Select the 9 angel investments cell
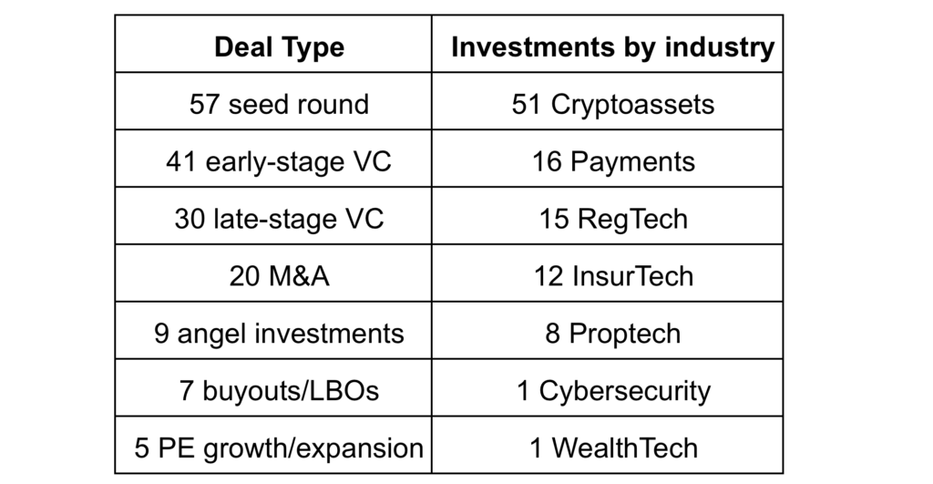The width and height of the screenshot is (933, 484). [x=273, y=330]
